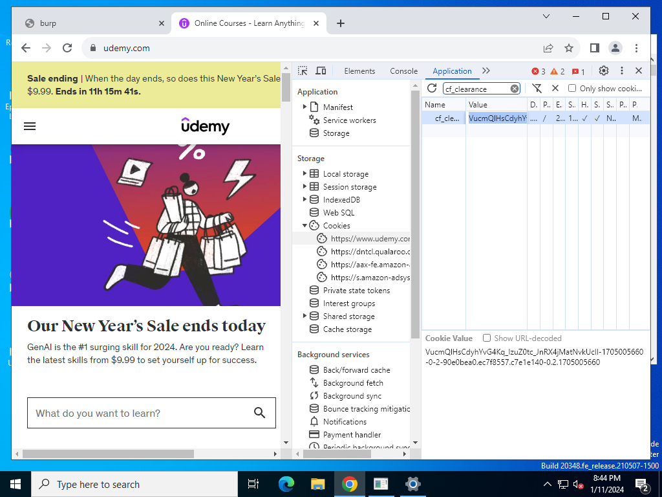The image size is (662, 497).
Task: Click the Udemy search magnifier icon
Action: pos(260,413)
